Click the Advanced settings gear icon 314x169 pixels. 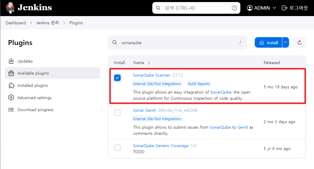[x=11, y=98]
